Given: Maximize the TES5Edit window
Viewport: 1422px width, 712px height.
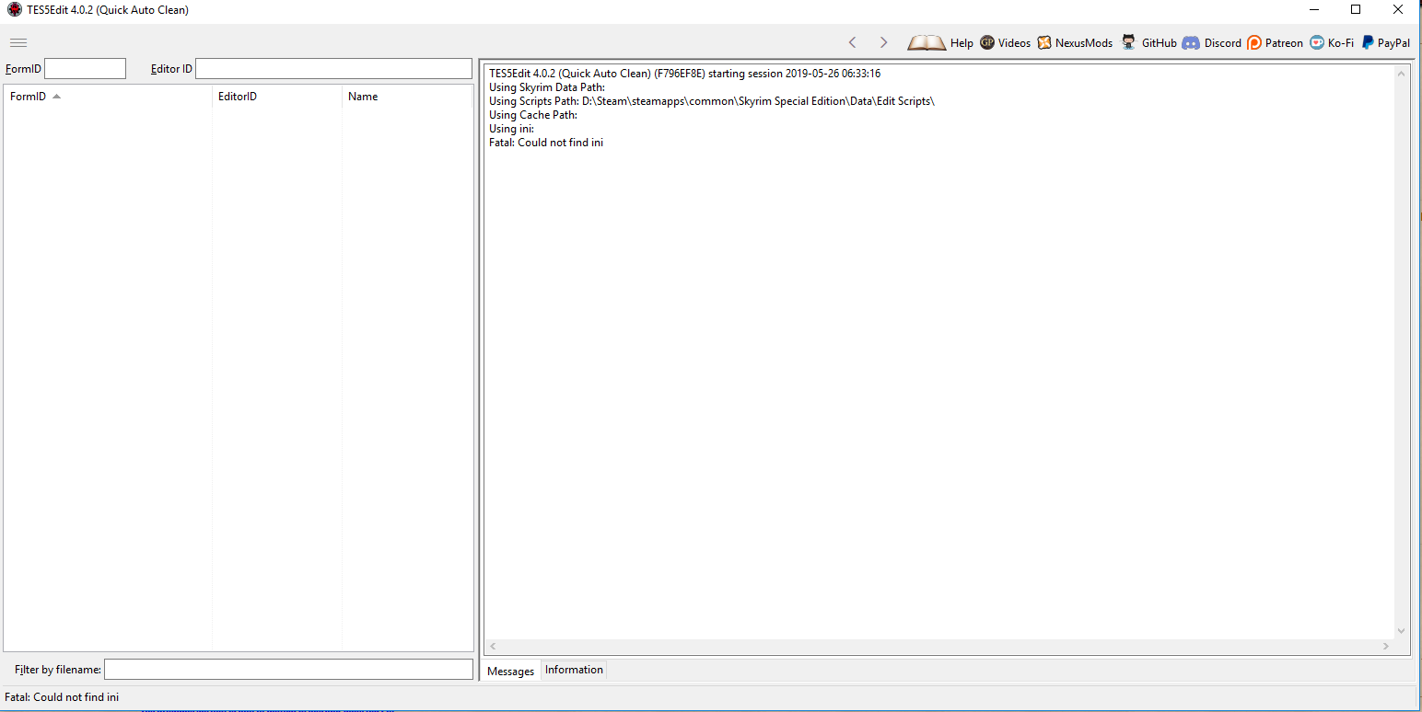Looking at the screenshot, I should pos(1356,10).
